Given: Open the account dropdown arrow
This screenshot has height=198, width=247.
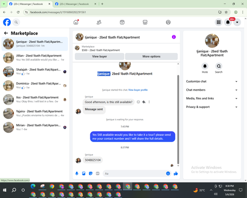Looking at the screenshot, I should click(x=237, y=22).
